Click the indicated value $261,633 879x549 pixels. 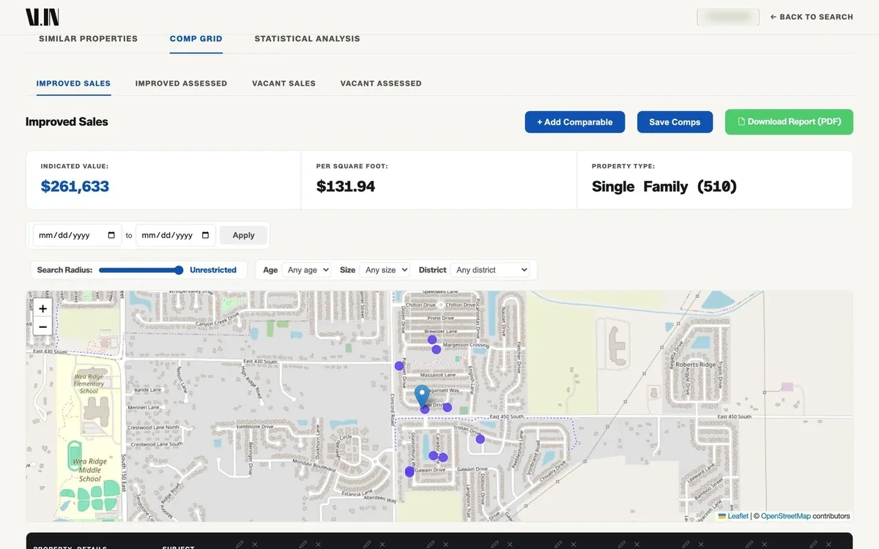[x=75, y=187]
